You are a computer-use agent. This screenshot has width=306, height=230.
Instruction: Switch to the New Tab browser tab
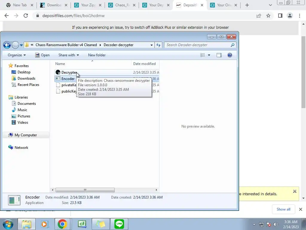[x=20, y=5]
